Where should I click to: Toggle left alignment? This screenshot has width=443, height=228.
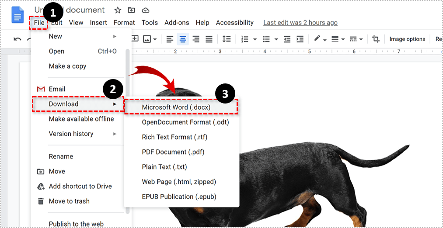tap(170, 39)
